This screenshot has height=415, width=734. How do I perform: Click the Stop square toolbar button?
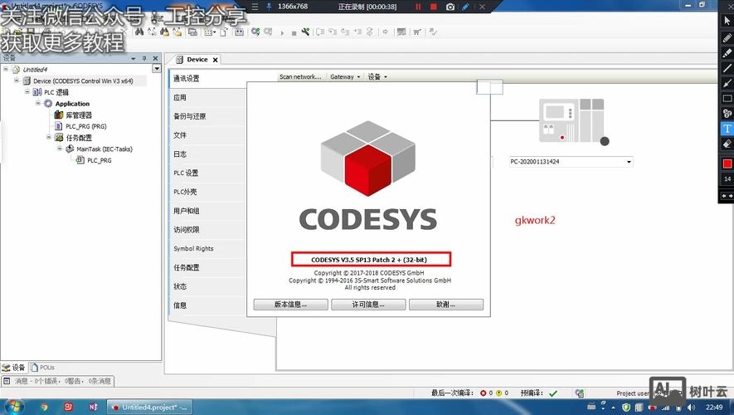(294, 33)
